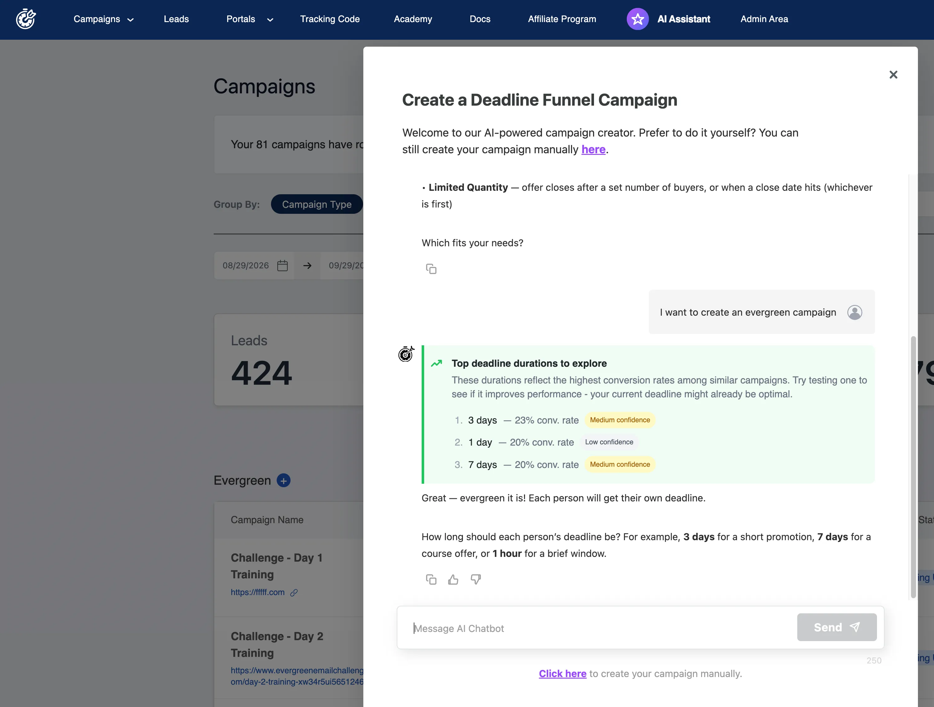Open the https://fffff.com campaign link
This screenshot has width=934, height=707.
pyautogui.click(x=257, y=593)
